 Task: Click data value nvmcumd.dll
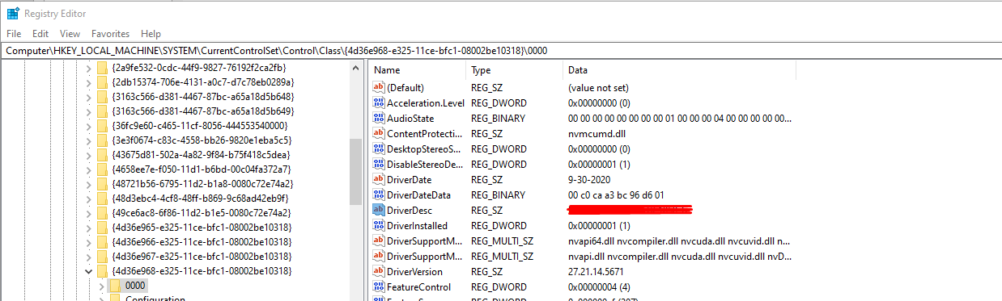click(x=597, y=133)
